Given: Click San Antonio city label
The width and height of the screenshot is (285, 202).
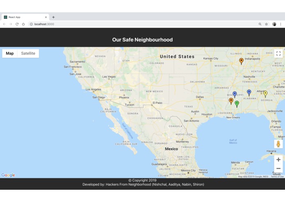Looking at the screenshot, I should 191,121.
